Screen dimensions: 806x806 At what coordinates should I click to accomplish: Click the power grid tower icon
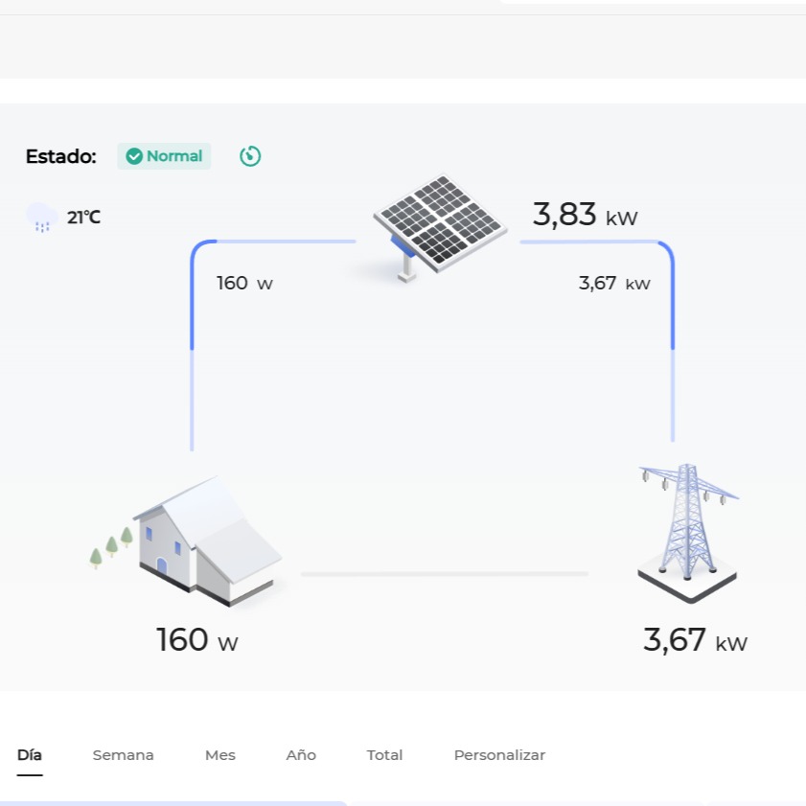point(688,530)
